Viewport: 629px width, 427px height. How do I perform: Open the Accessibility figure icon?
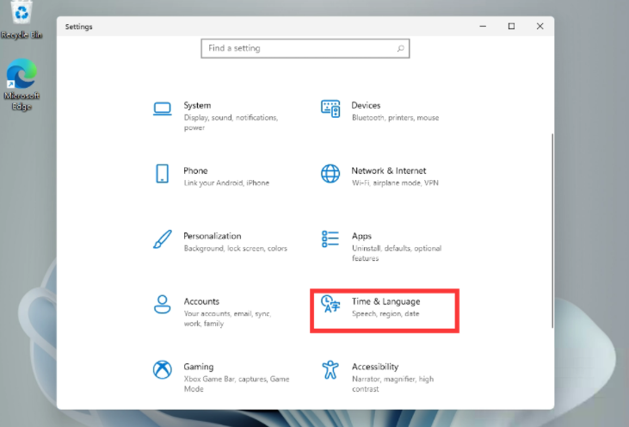(330, 369)
